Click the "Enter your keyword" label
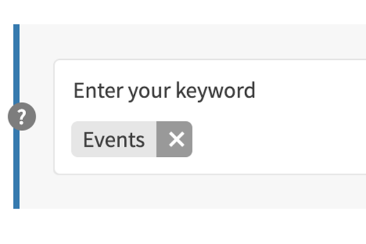 [x=164, y=91]
